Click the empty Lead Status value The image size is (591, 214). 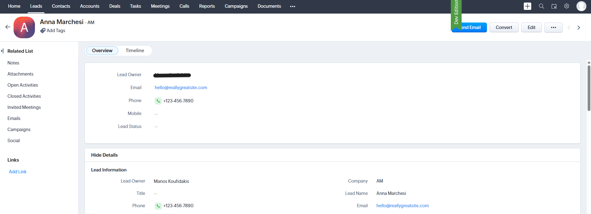pos(156,127)
